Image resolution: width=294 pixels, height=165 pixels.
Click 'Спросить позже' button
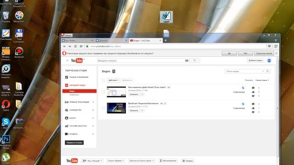click(264, 53)
